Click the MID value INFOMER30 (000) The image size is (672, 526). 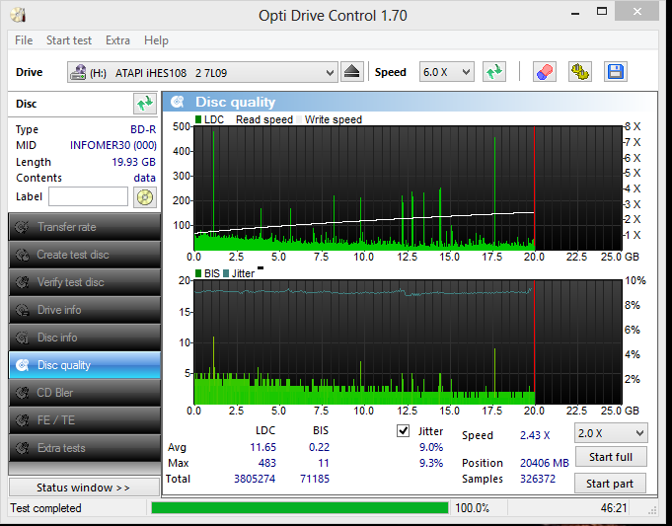[x=113, y=145]
